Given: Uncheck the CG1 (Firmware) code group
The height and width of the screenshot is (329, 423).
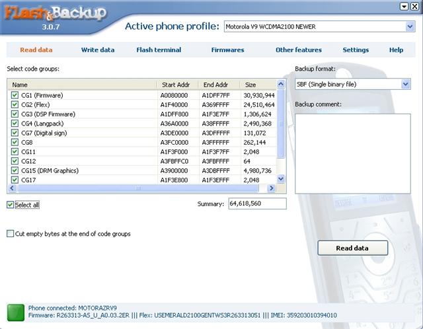Looking at the screenshot, I should [x=15, y=95].
